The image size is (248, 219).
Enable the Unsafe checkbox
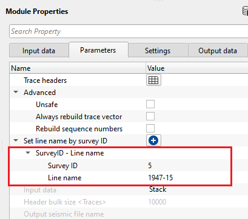coord(150,104)
